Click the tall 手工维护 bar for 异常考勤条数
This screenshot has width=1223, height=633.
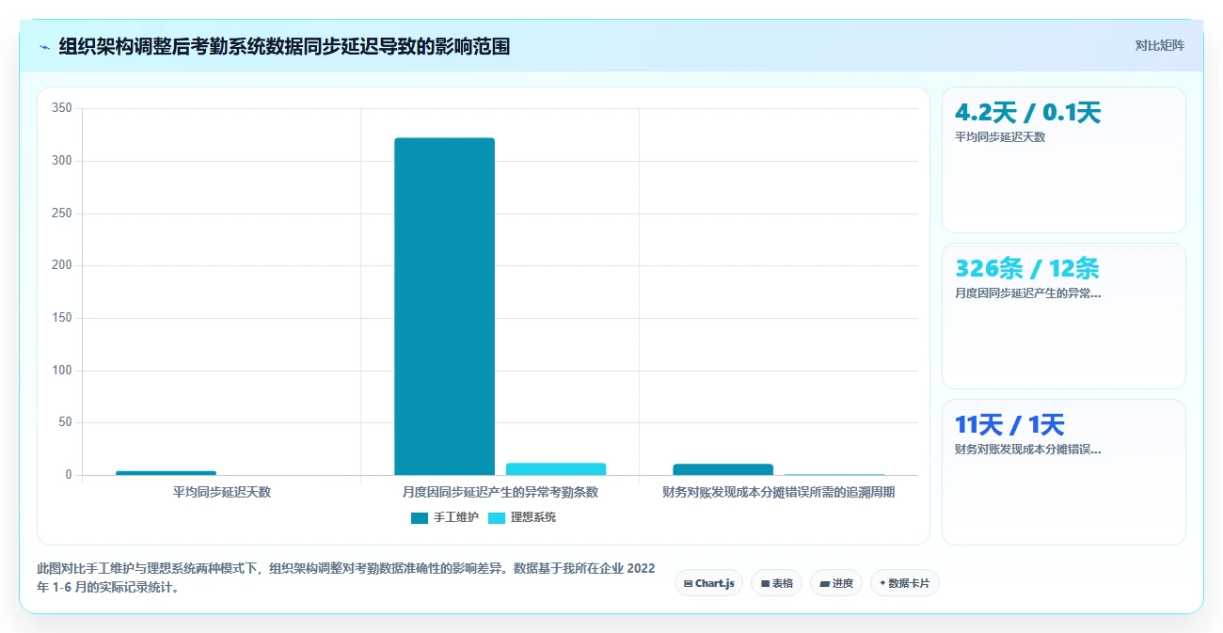[x=444, y=307]
